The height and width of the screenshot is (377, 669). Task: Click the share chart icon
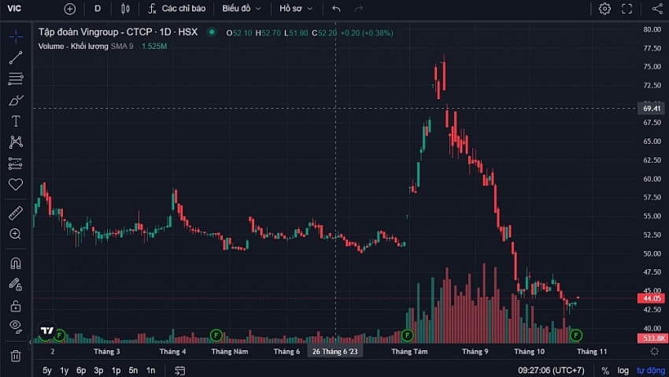657,9
